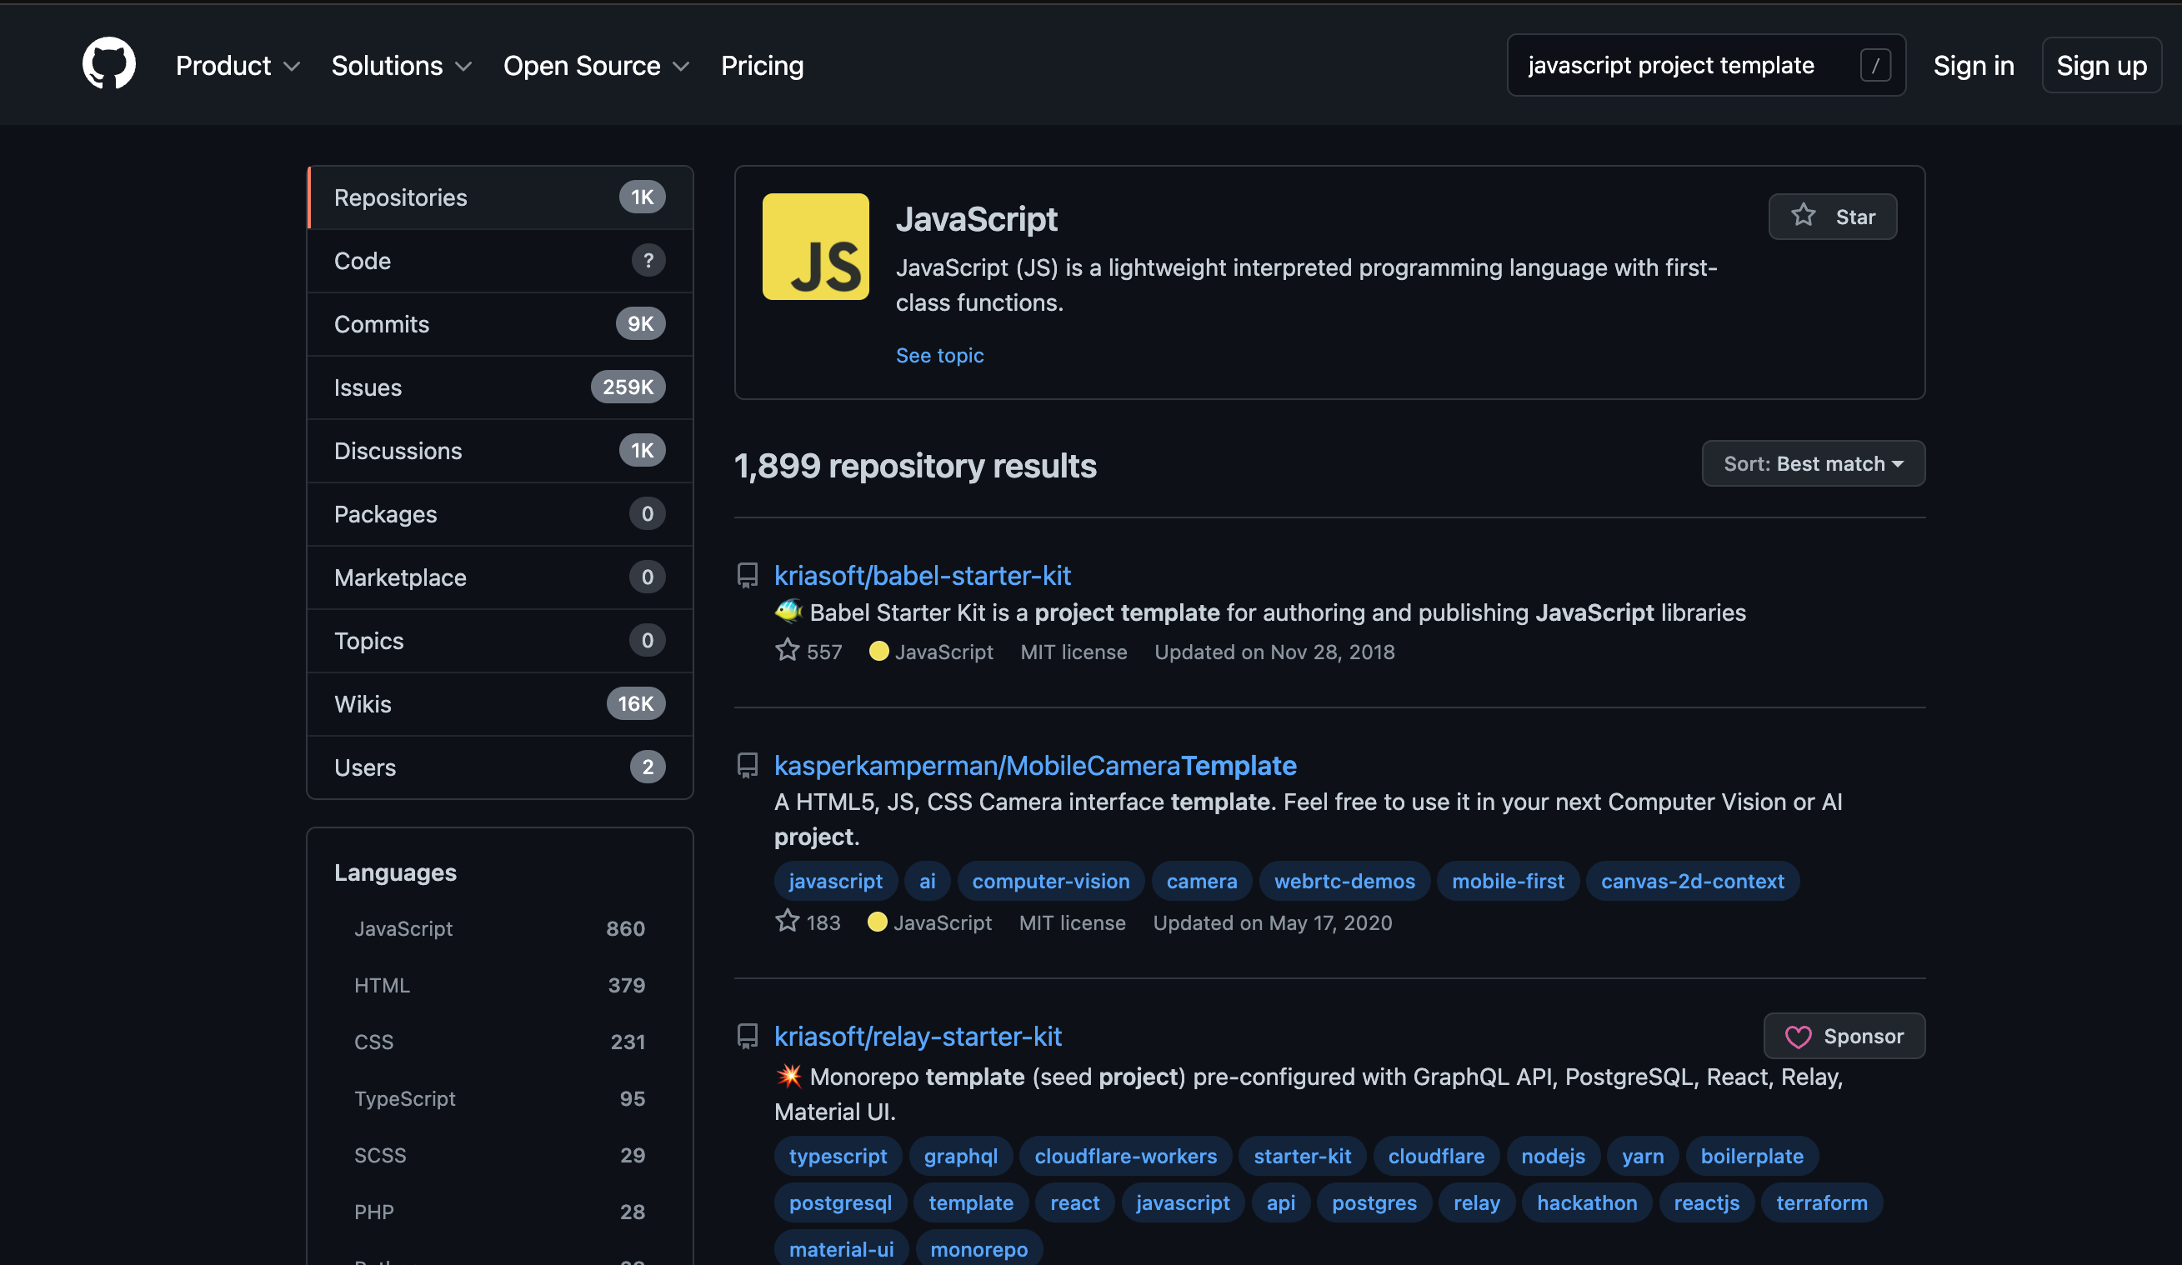Screen dimensions: 2182x1265
Task: Expand the Product menu
Action: tap(238, 66)
